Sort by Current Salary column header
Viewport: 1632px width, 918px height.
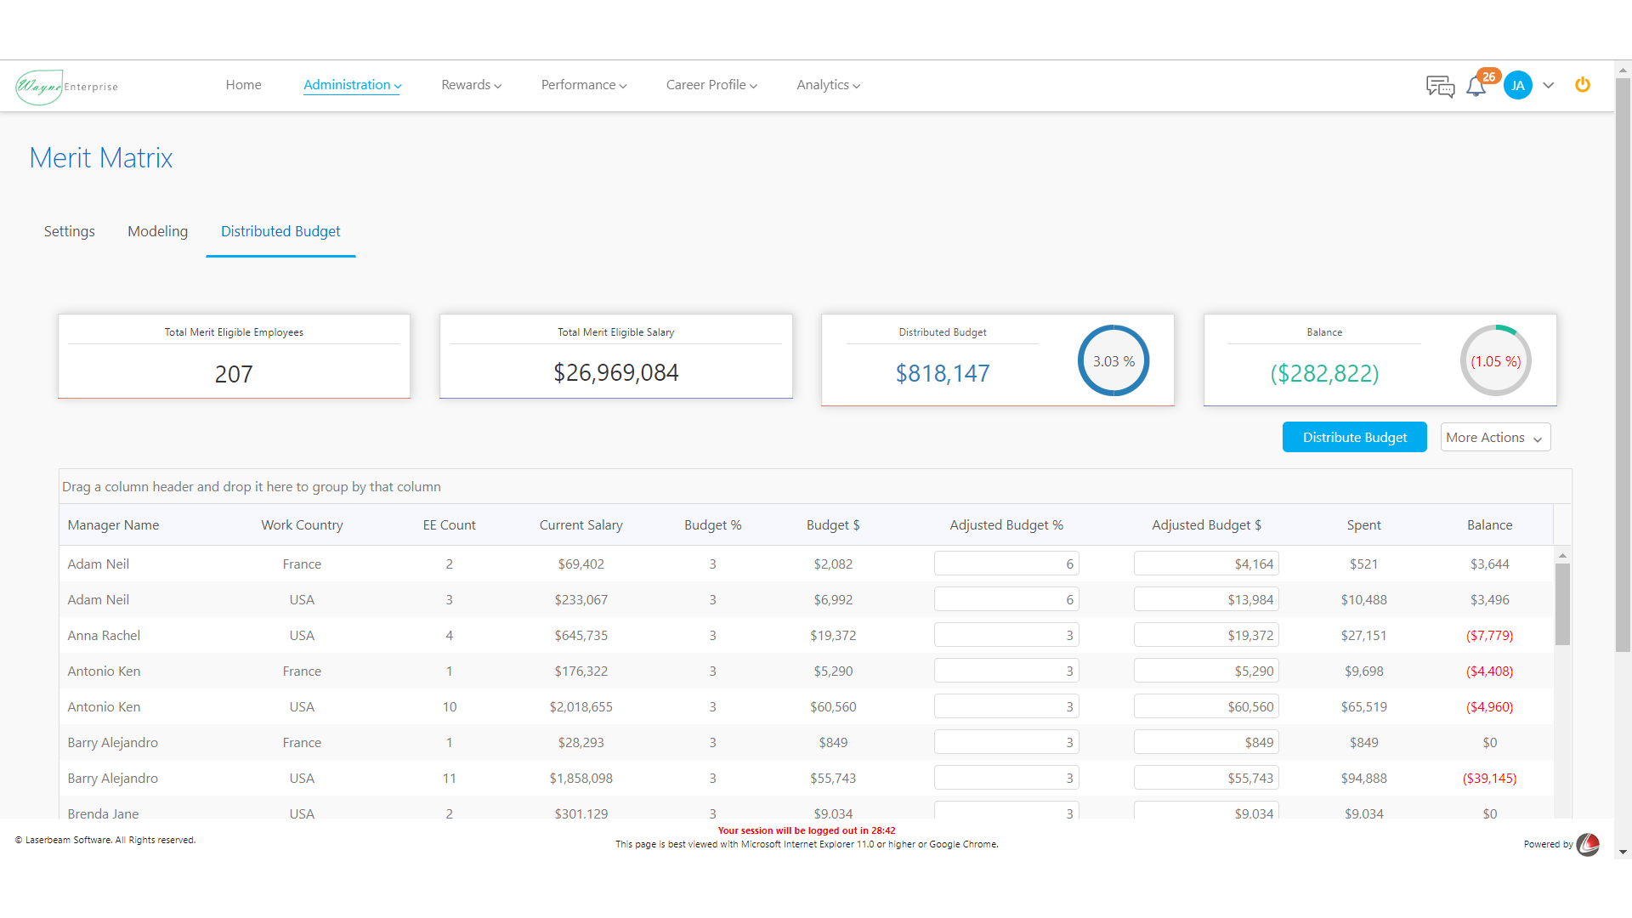pyautogui.click(x=581, y=525)
